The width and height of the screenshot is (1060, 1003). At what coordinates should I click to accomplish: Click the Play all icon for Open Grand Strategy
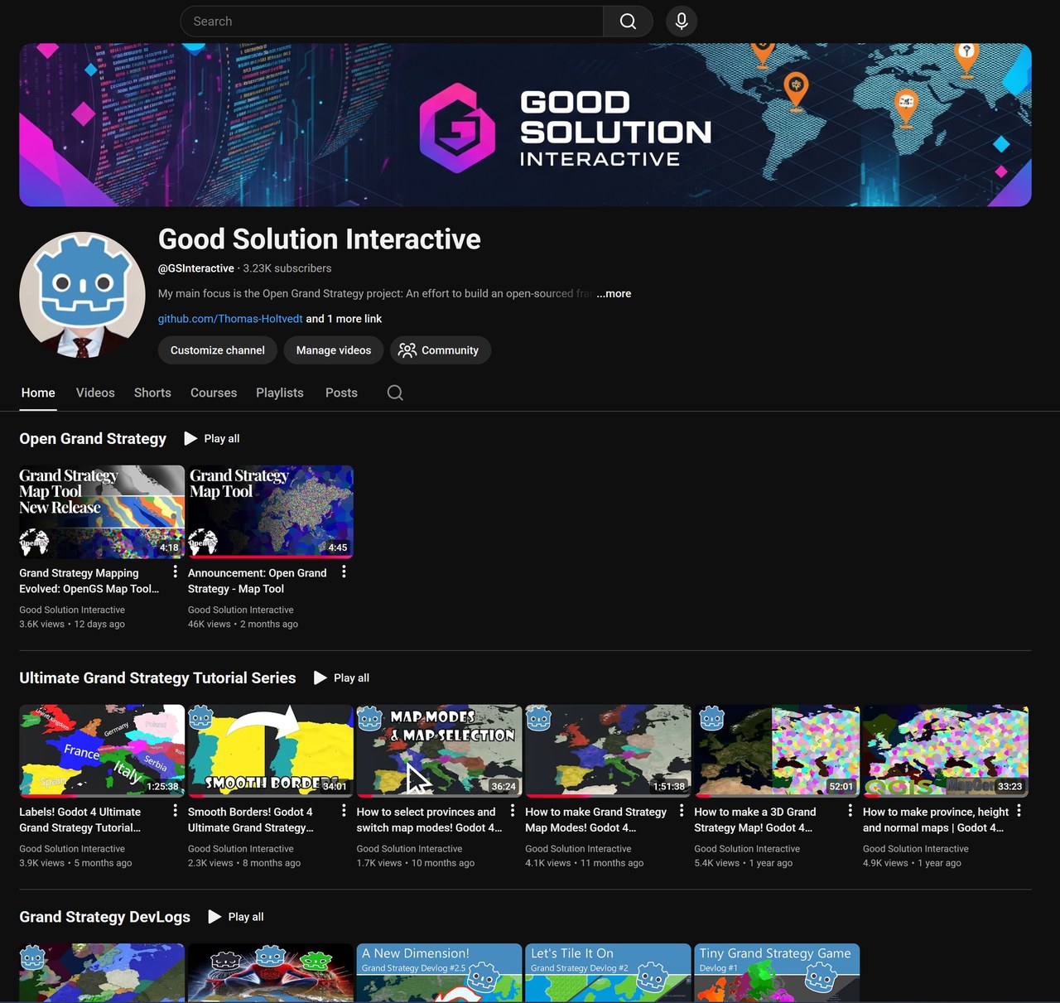(x=190, y=438)
